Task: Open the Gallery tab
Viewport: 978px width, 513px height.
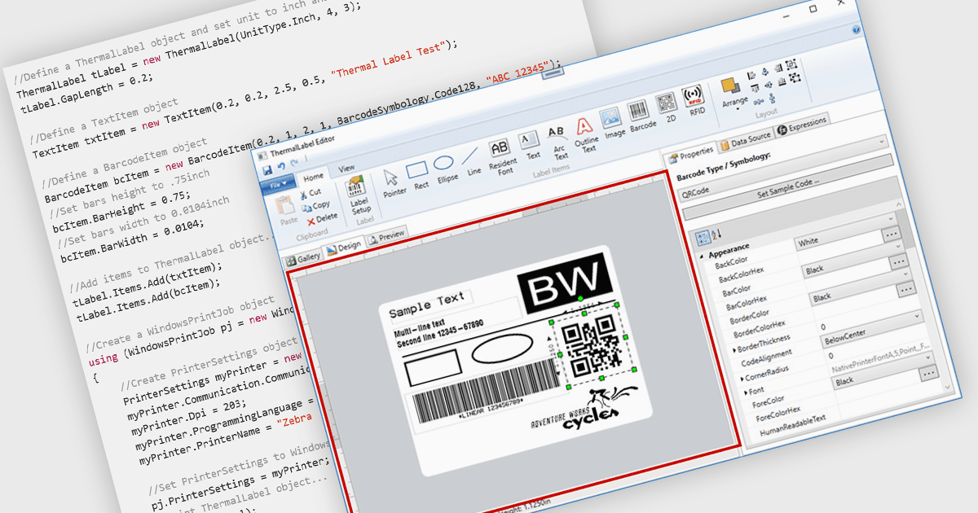Action: pos(302,257)
